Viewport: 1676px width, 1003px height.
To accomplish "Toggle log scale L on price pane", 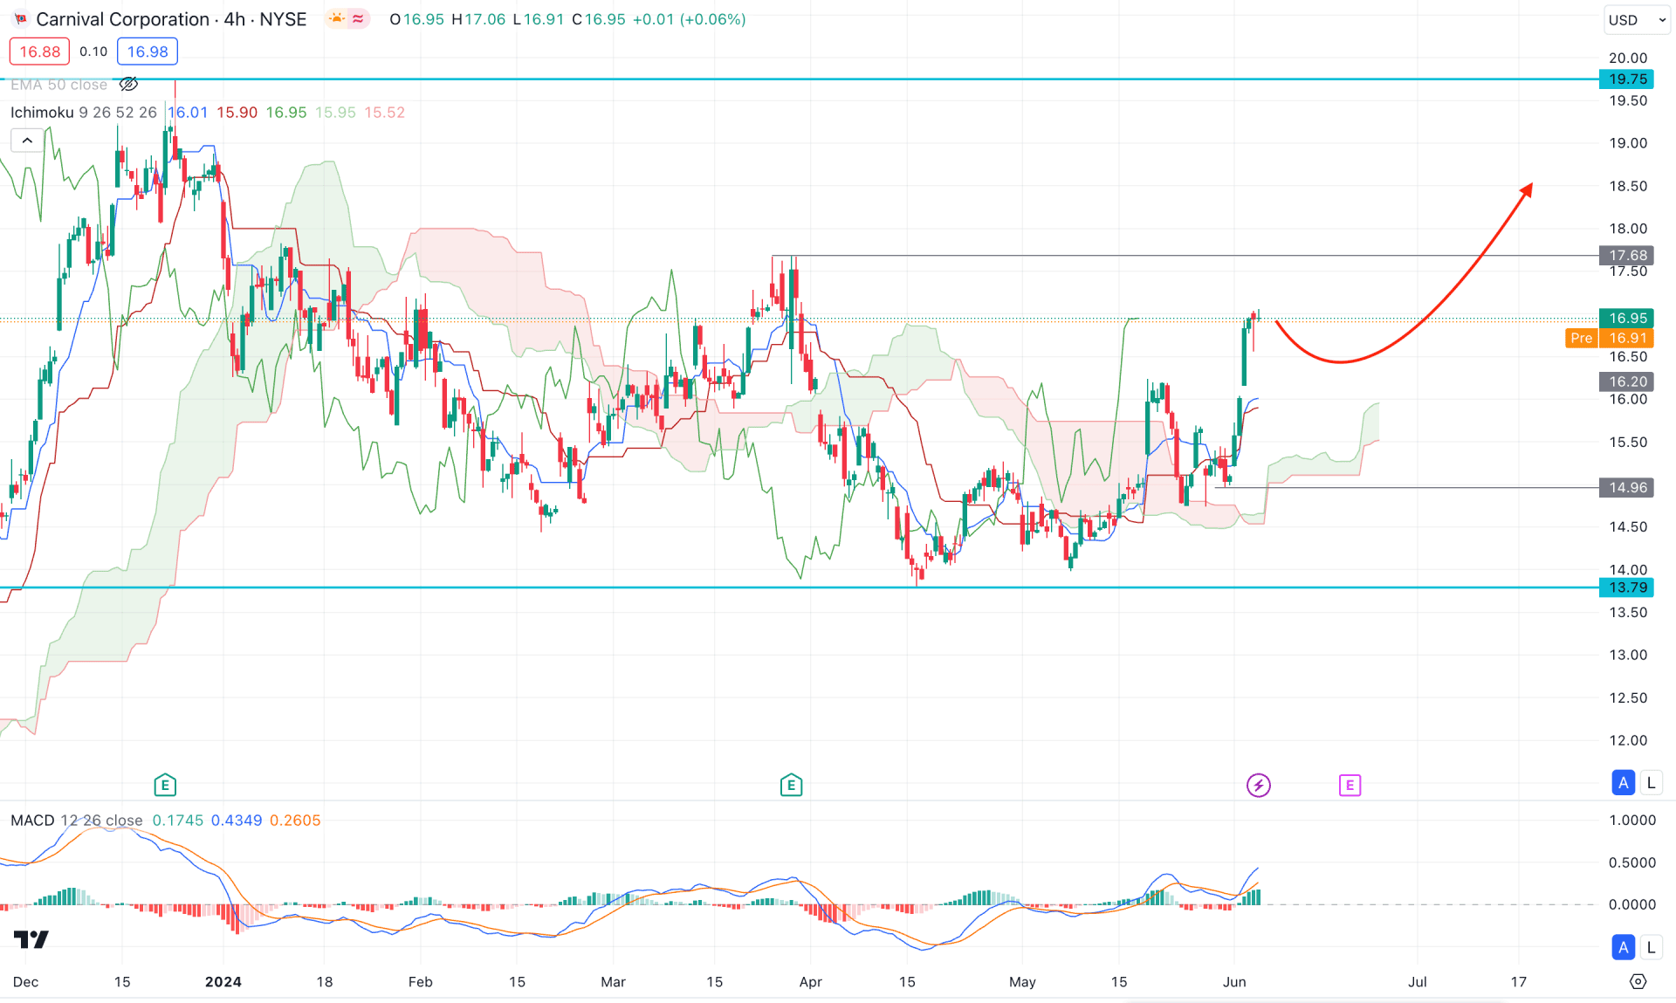I will coord(1651,783).
